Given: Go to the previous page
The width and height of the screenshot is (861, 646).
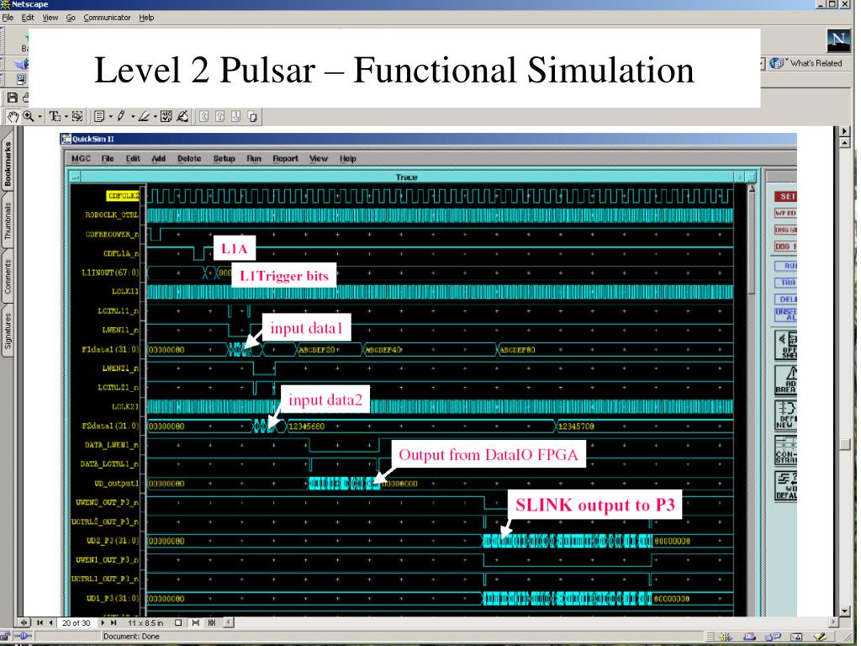Looking at the screenshot, I should pos(51,622).
